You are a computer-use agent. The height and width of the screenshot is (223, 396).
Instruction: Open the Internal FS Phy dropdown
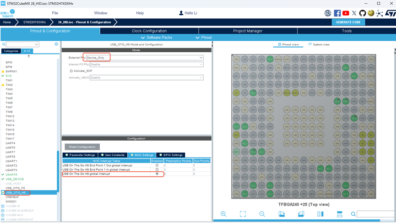(146, 65)
